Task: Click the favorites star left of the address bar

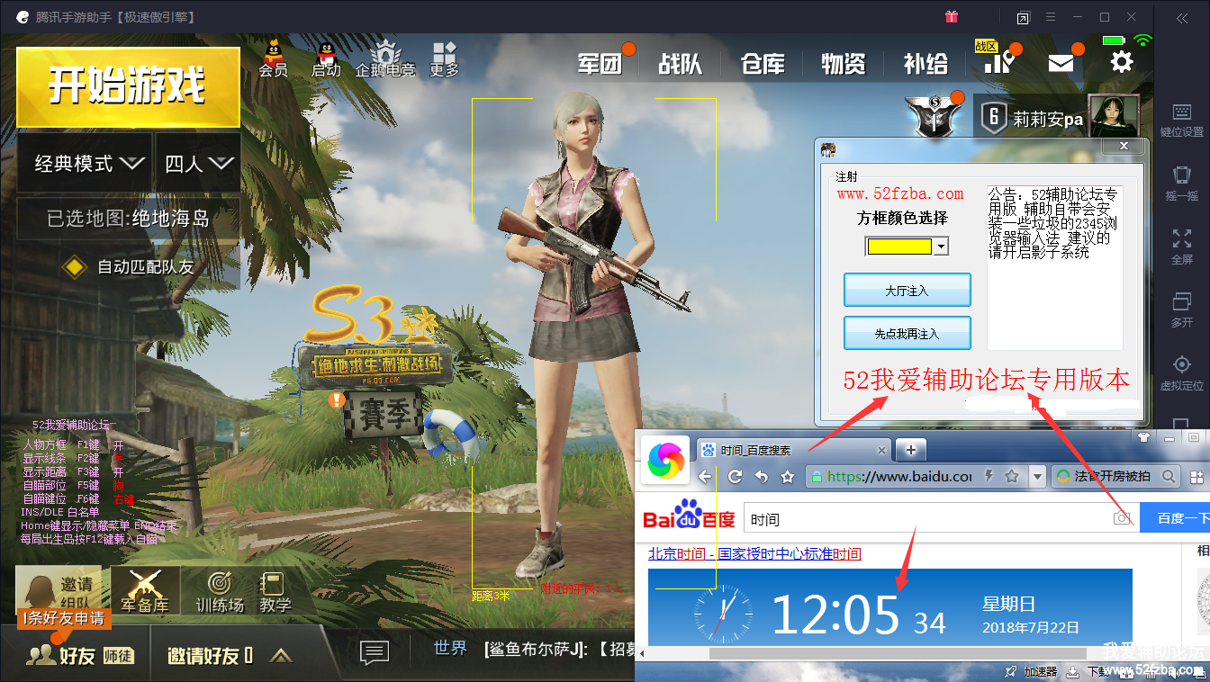Action: (787, 476)
